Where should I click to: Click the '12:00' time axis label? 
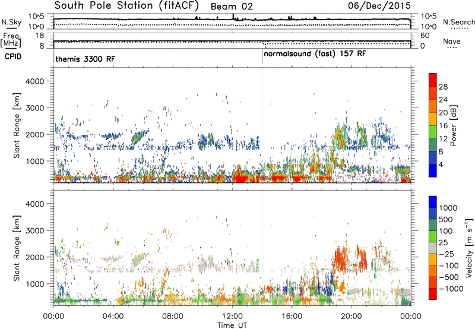pyautogui.click(x=232, y=317)
